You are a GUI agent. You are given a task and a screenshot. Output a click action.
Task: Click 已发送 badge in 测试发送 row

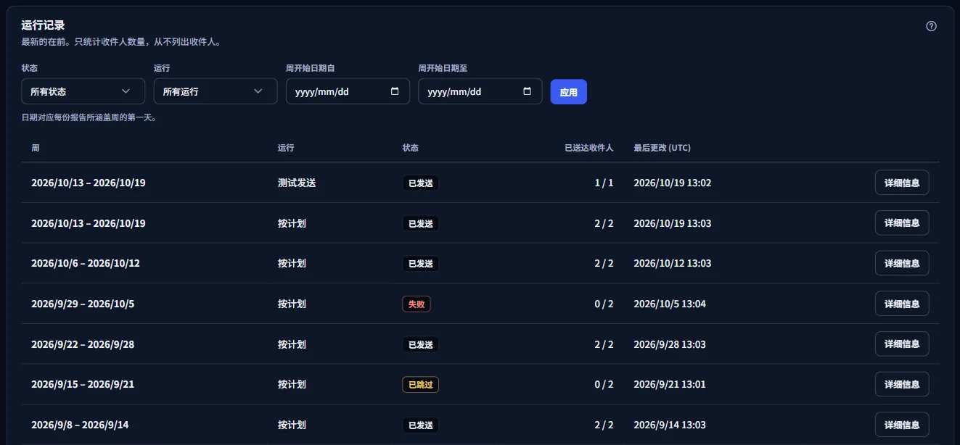point(421,183)
